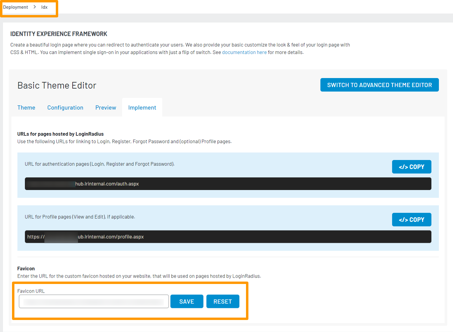This screenshot has height=332, width=453.
Task: Save the favicon URL
Action: 187,301
